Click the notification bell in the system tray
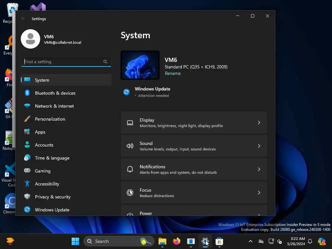The height and width of the screenshot is (249, 332). (x=310, y=241)
